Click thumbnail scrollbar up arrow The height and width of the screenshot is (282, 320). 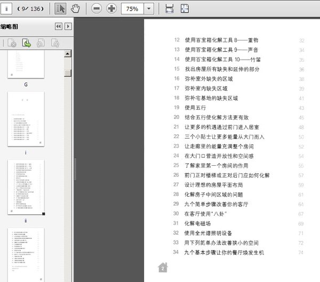point(68,54)
